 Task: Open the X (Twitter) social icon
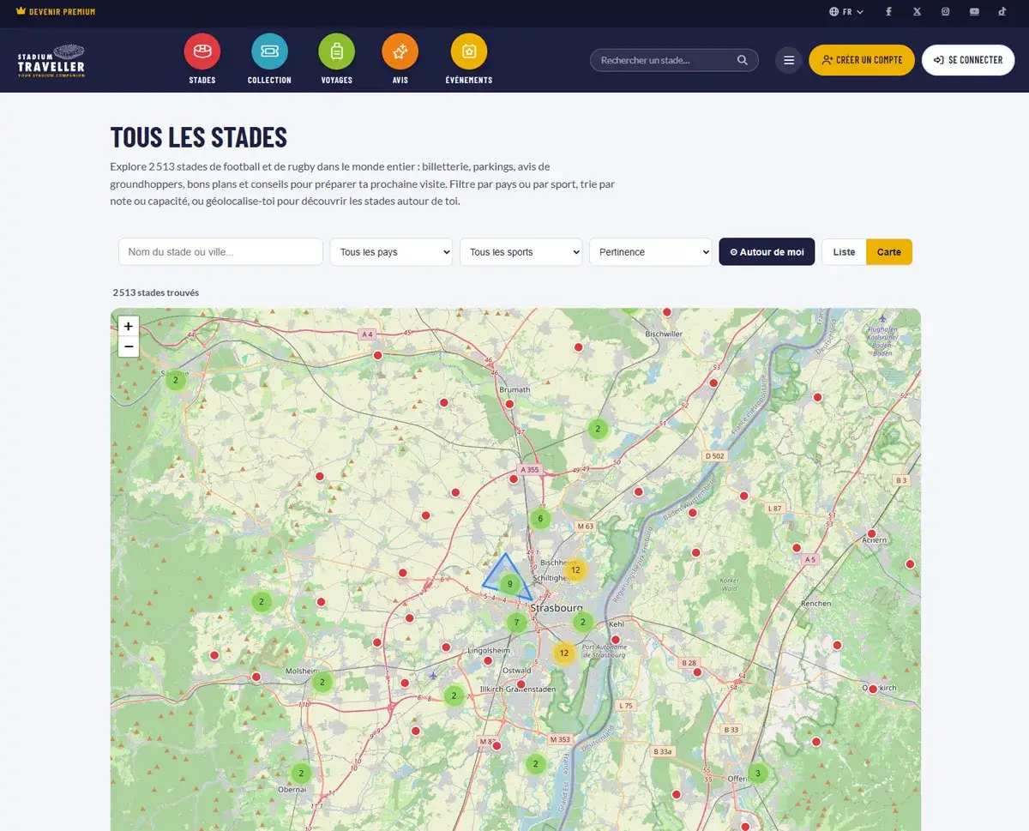(x=917, y=12)
